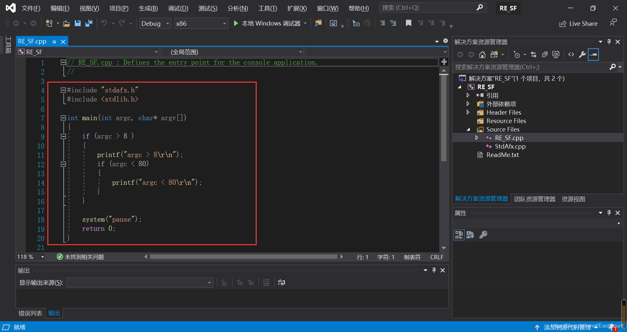Click editor settings gear icon
Screen dimensions: 627x332
[445, 41]
